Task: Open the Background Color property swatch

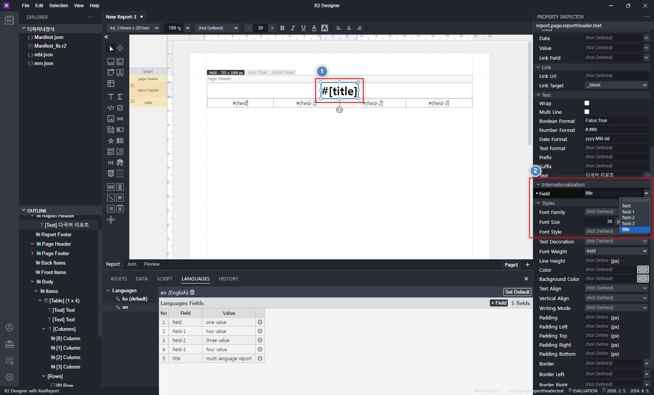Action: pyautogui.click(x=643, y=279)
